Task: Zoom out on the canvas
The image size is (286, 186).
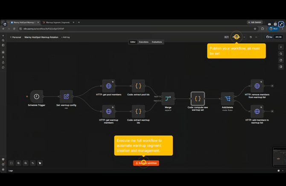Action: (x=26, y=163)
